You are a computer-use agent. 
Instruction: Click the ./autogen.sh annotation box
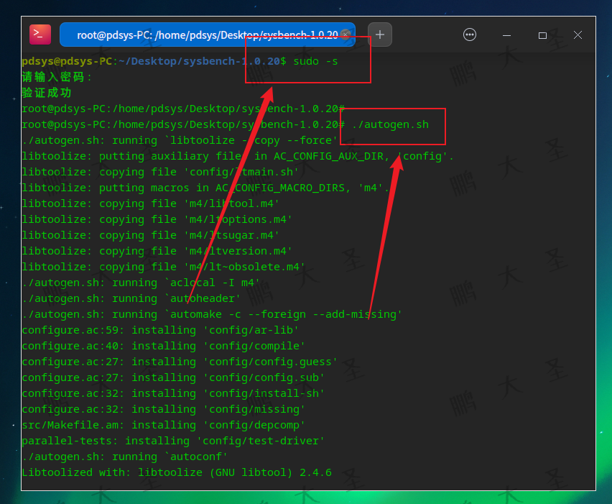(x=393, y=126)
